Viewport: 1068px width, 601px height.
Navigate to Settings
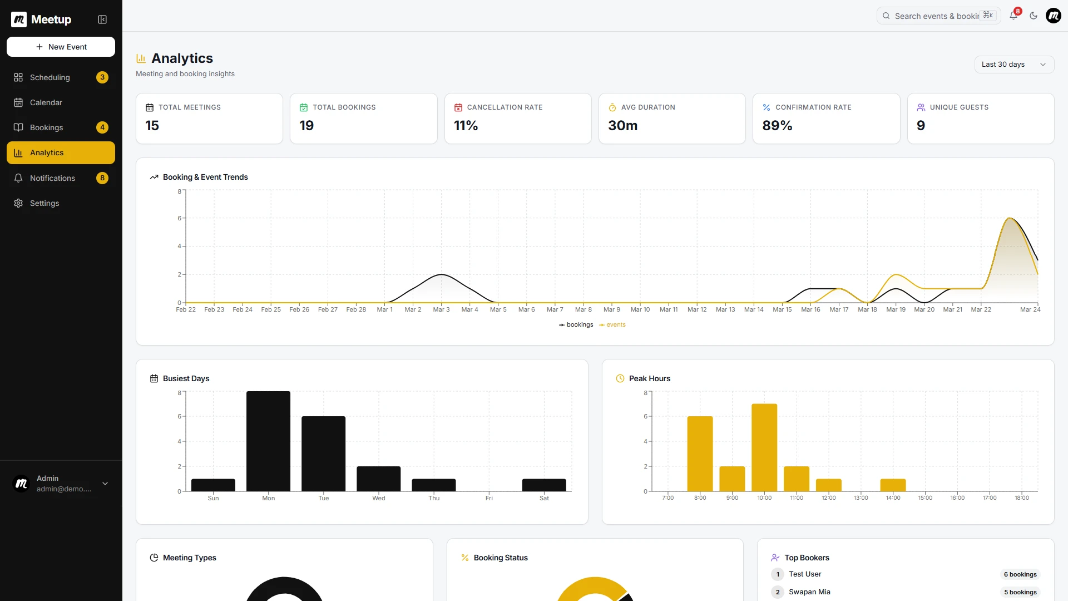click(x=61, y=203)
